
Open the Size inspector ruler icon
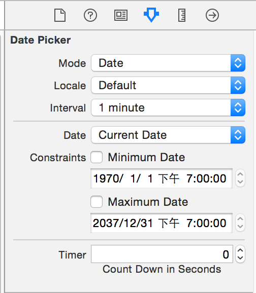click(x=182, y=15)
